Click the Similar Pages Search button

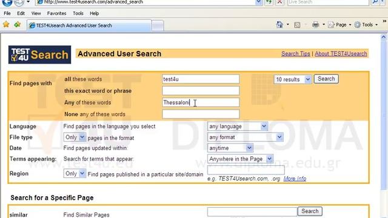click(310, 211)
